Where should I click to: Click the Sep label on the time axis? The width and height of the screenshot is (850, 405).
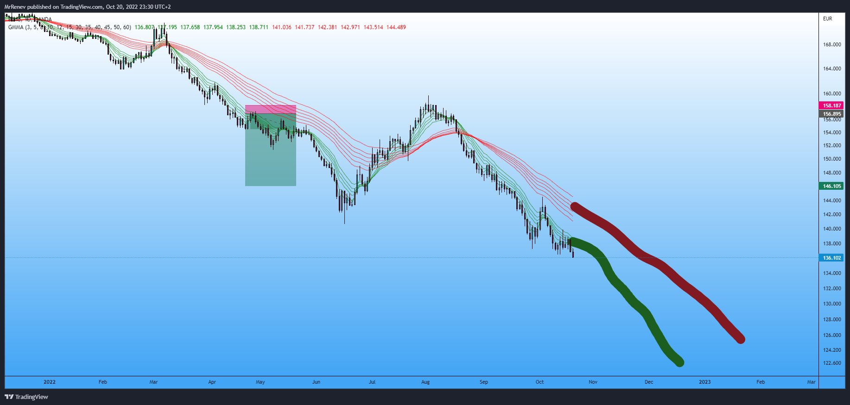click(484, 382)
